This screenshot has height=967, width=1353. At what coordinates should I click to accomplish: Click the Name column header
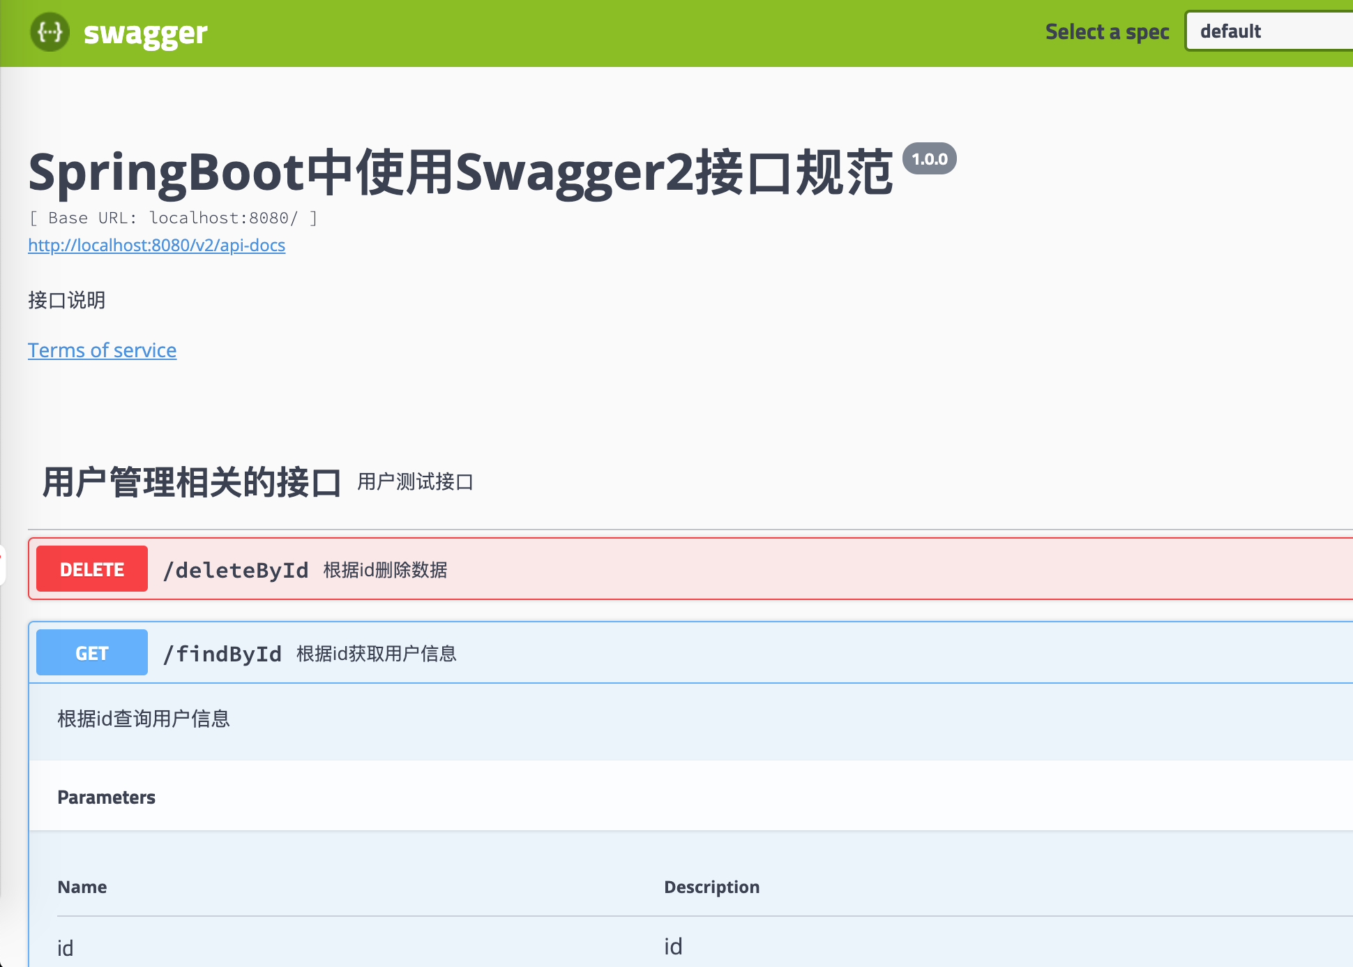point(82,887)
